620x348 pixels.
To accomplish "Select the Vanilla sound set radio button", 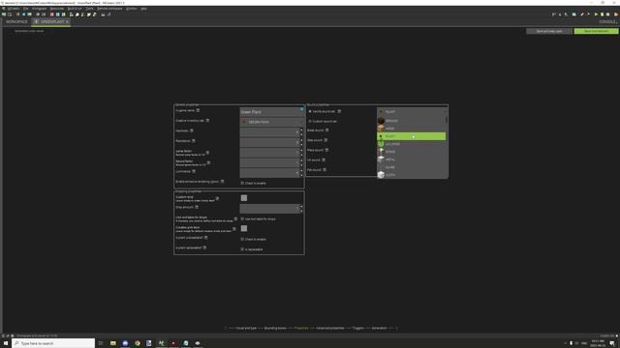I will 310,112.
